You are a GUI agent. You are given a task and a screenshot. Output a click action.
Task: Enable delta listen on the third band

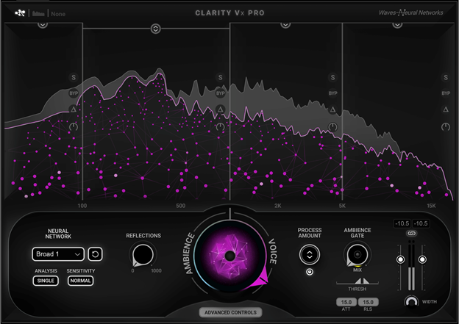332,109
